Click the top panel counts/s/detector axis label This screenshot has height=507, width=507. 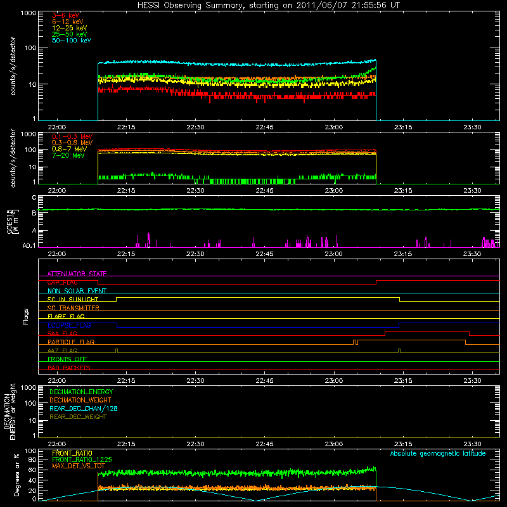(x=13, y=66)
